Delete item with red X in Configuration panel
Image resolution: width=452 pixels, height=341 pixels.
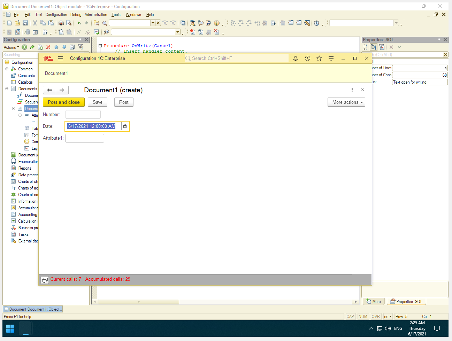[48, 47]
